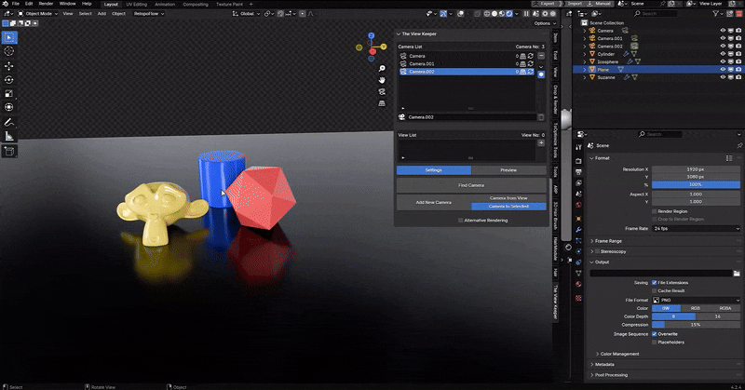The height and width of the screenshot is (390, 745).
Task: Uncheck the File Extensions checkbox
Action: click(655, 283)
